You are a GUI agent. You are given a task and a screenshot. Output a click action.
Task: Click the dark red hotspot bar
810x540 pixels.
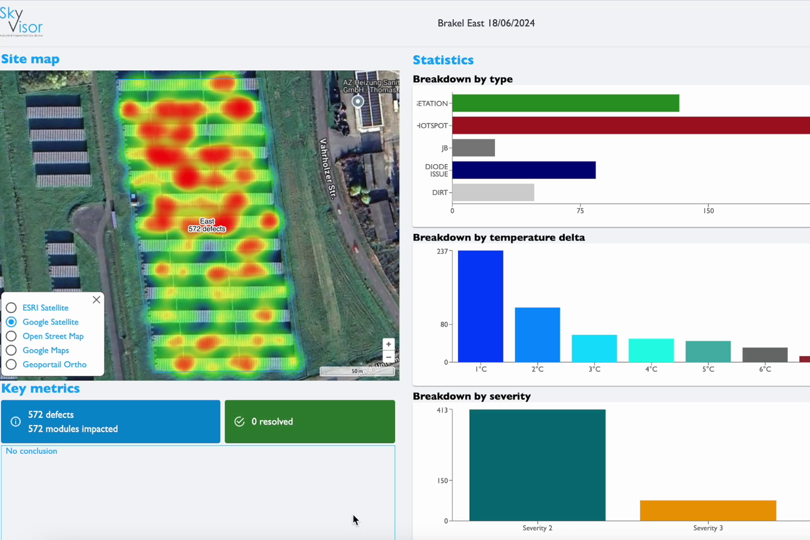631,125
